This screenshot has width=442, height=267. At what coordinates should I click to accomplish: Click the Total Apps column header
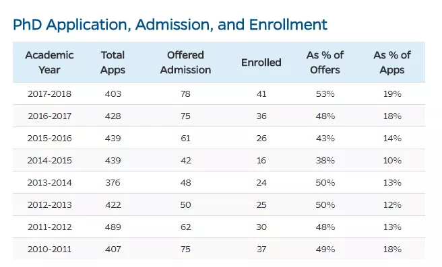(x=113, y=63)
